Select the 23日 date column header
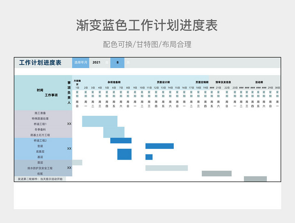The height and width of the screenshot is (223, 295). [x=235, y=88]
